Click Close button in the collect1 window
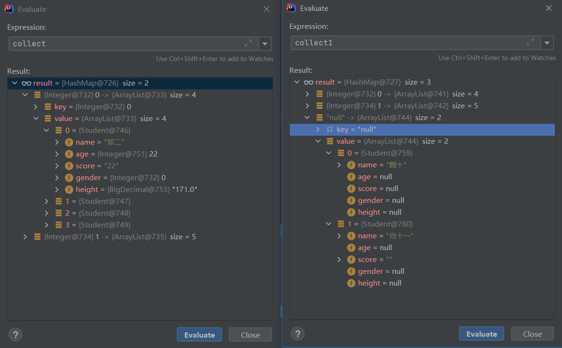Screen dimensions: 562x348 pyautogui.click(x=532, y=334)
